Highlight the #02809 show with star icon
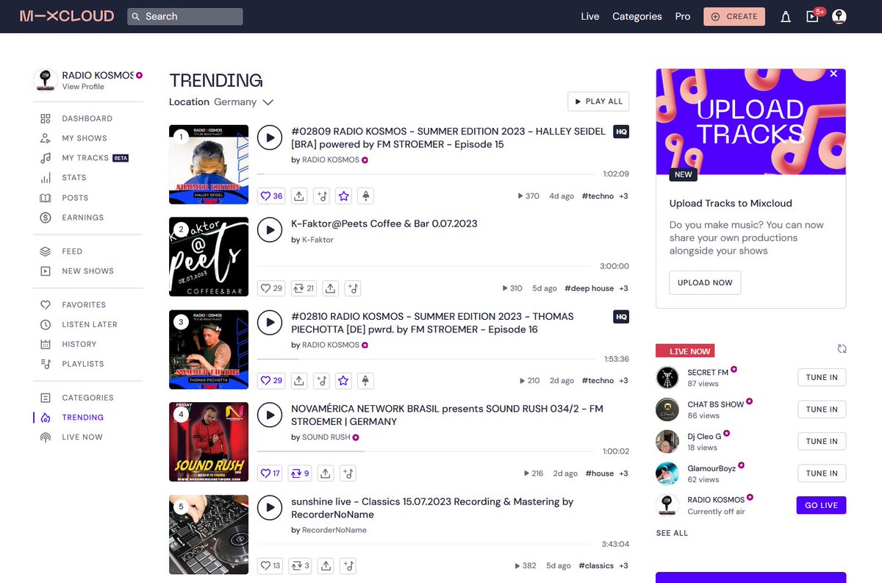 coord(343,196)
